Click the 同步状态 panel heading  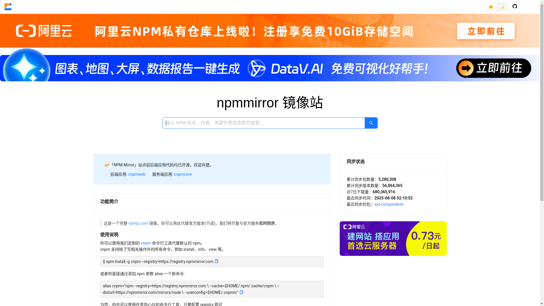pos(356,161)
